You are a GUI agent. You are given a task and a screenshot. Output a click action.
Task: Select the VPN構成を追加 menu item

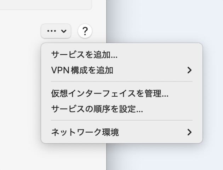pyautogui.click(x=122, y=70)
